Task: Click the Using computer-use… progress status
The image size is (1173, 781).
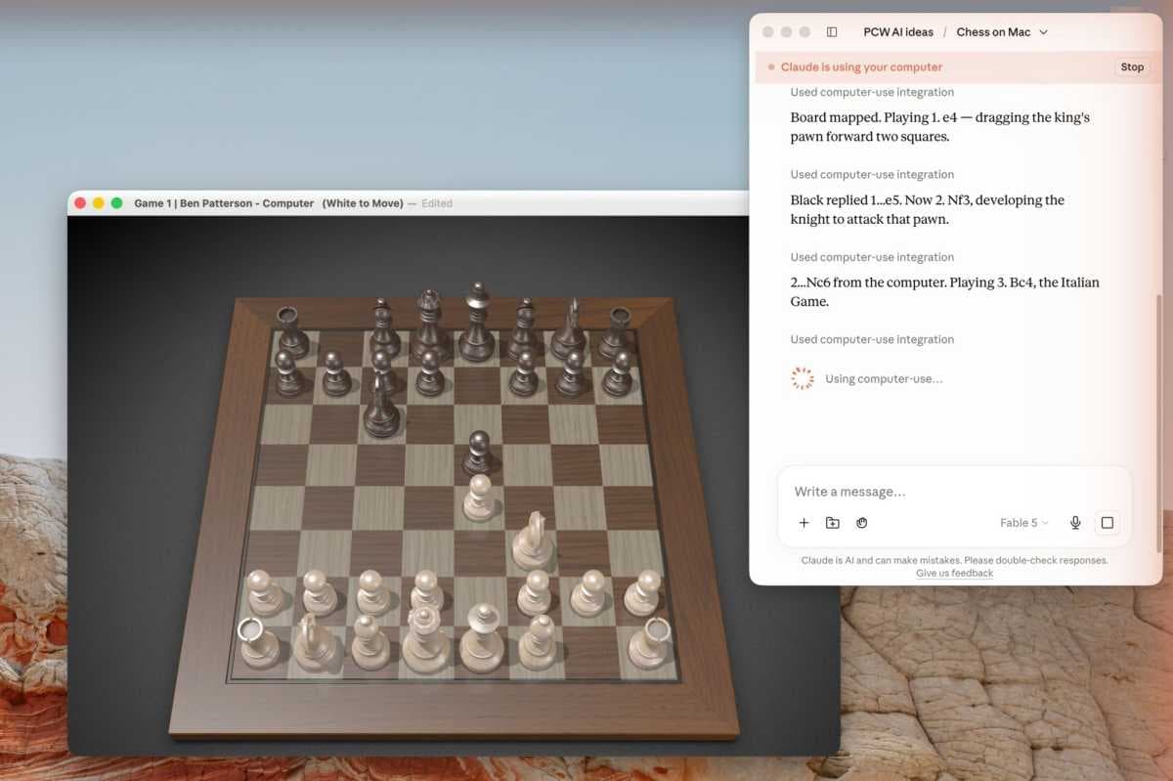Action: [884, 379]
